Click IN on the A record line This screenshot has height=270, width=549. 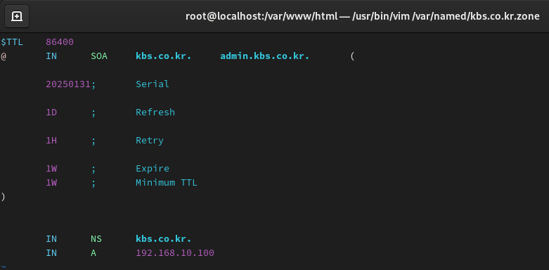point(51,253)
